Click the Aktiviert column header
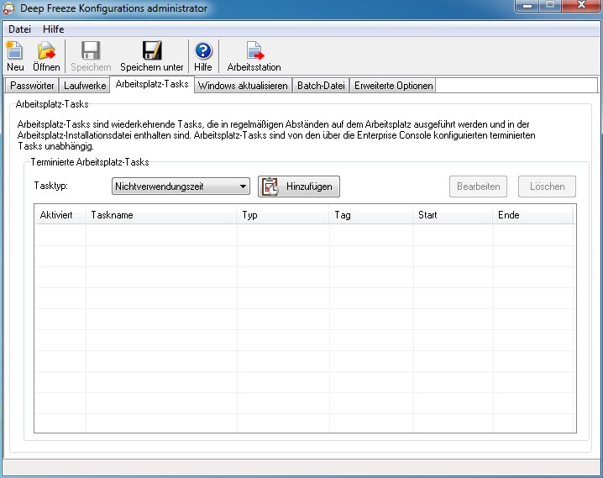The height and width of the screenshot is (478, 603). point(60,215)
